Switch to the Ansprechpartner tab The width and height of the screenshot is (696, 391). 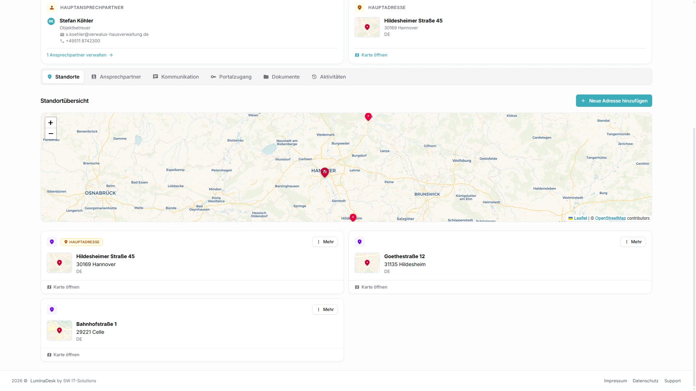pyautogui.click(x=116, y=77)
